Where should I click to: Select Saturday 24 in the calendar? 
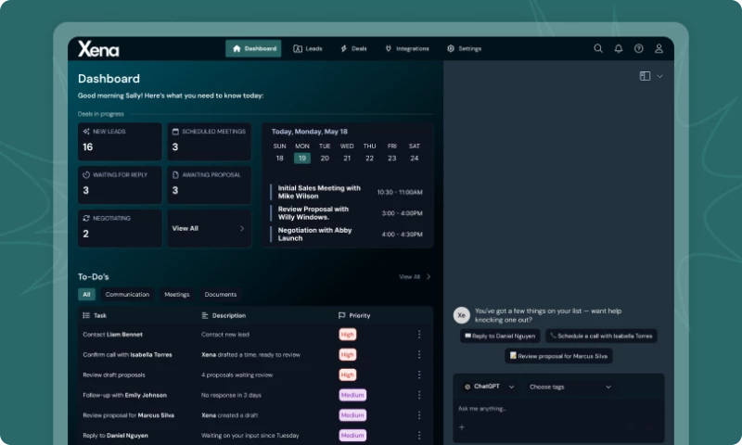415,158
